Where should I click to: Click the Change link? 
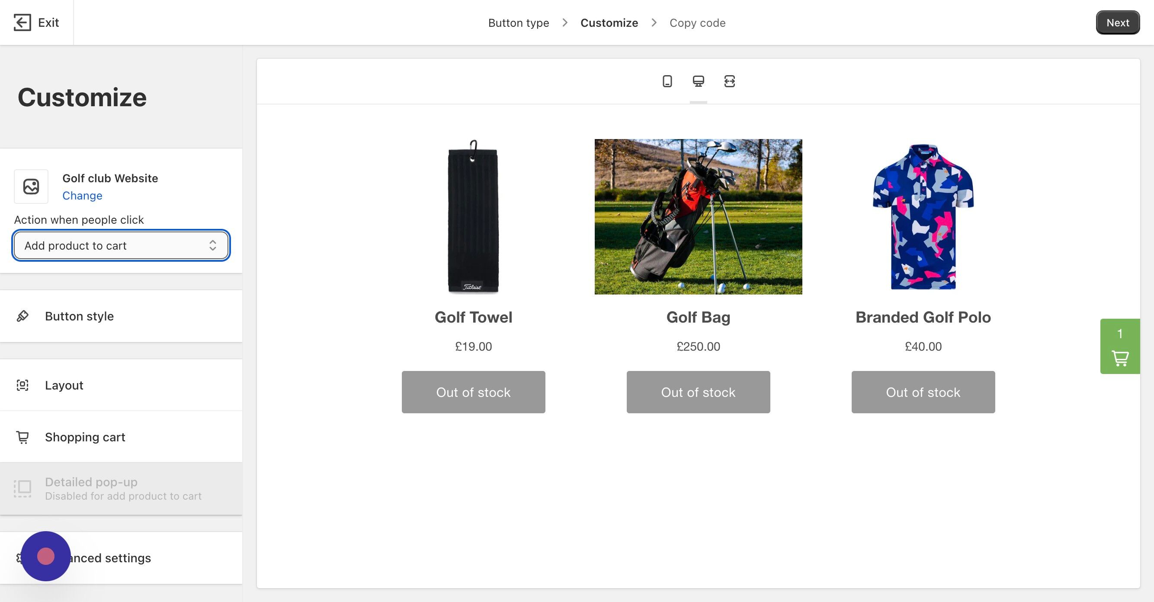tap(82, 196)
